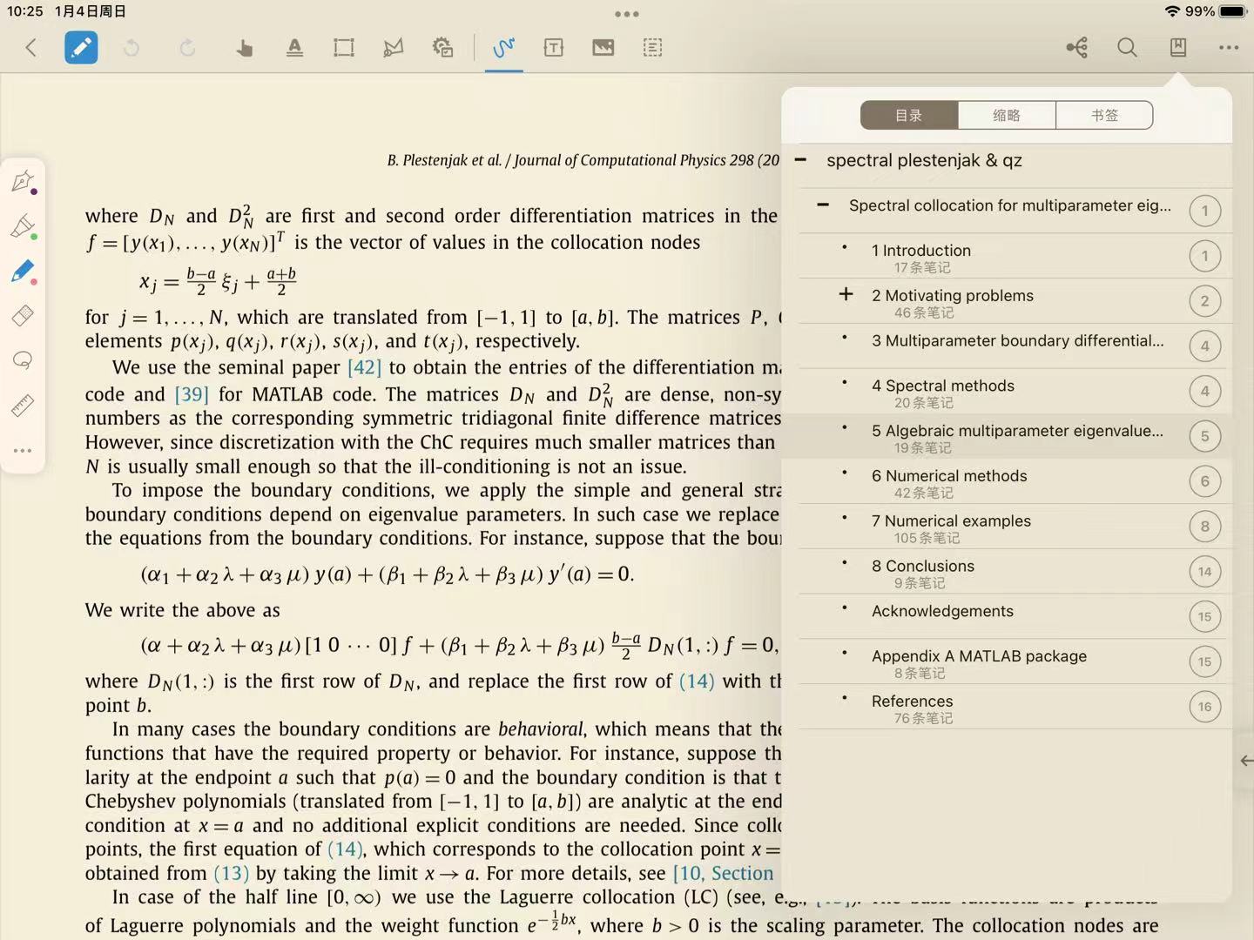Switch to the 书签 bookmarks tab

click(x=1104, y=115)
